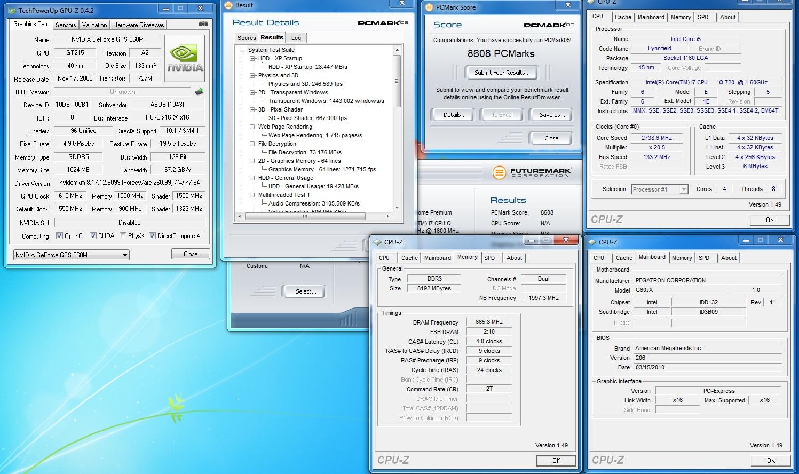The image size is (799, 474).
Task: Click the DRAM Frequency value 665.8 MHz
Action: click(x=489, y=322)
